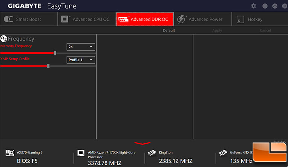
Task: Close the EasyTune window
Action: (285, 6)
